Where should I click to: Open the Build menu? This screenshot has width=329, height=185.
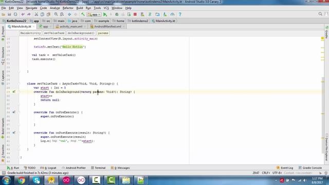pos(80,8)
